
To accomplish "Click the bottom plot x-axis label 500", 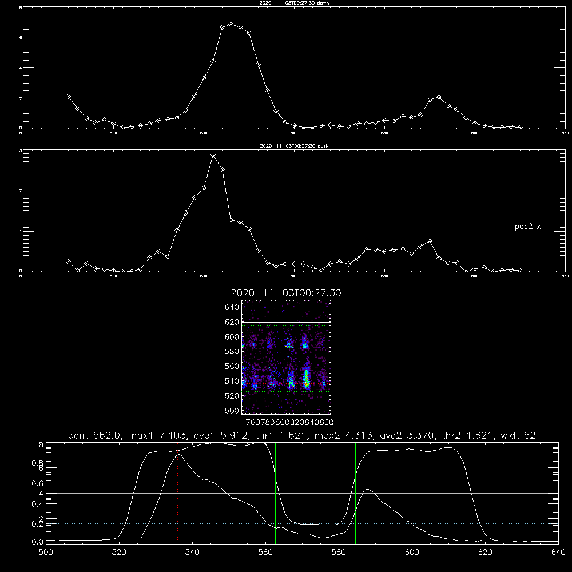I will [46, 552].
